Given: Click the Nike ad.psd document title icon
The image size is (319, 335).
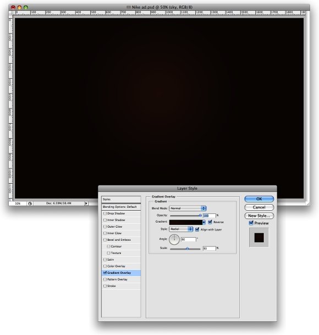Looking at the screenshot, I should [x=128, y=7].
